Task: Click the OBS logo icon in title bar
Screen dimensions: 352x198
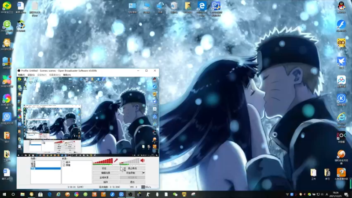Action: 19,70
